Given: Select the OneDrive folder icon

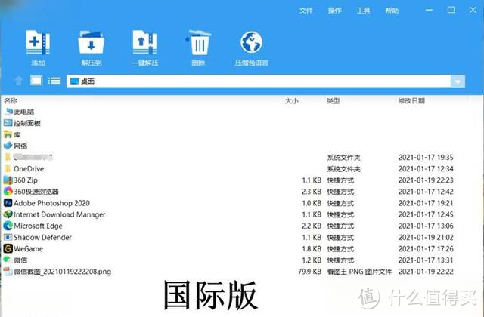Looking at the screenshot, I should pos(8,168).
